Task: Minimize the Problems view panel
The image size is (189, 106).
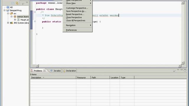Action: pos(182,70)
